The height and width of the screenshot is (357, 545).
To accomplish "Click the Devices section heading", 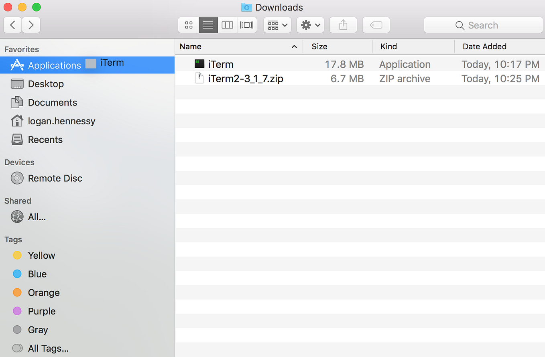I will tap(19, 162).
